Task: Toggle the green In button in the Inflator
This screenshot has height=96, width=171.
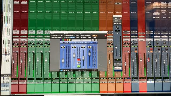Action: coord(79,66)
